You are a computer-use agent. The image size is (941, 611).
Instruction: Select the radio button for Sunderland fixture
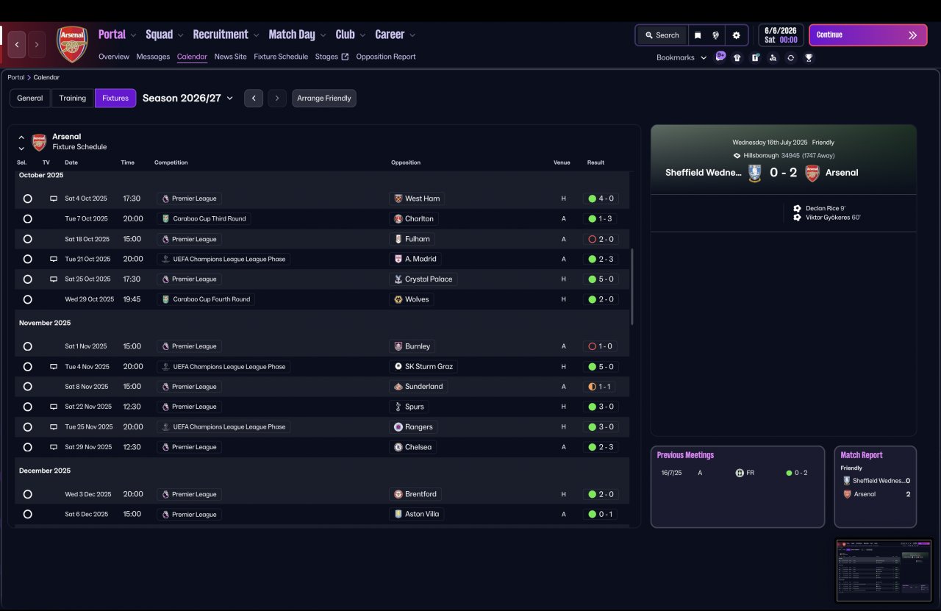(27, 387)
